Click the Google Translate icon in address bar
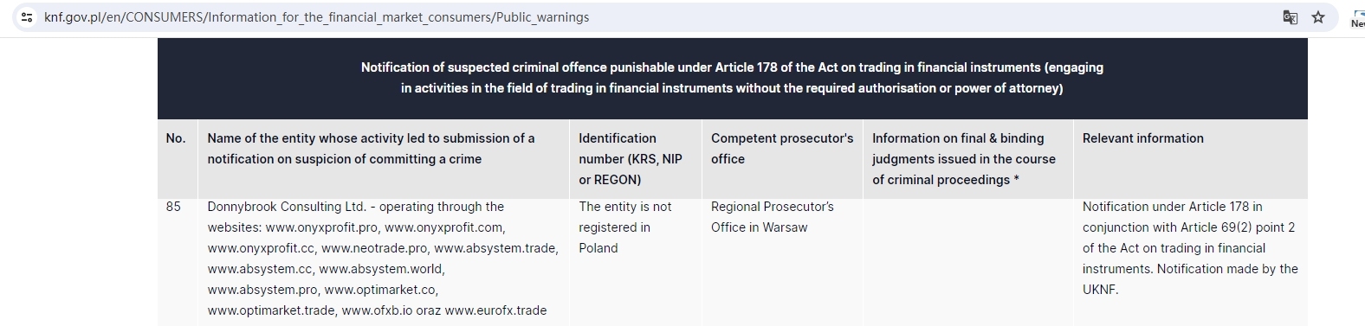The width and height of the screenshot is (1365, 326). (1290, 17)
